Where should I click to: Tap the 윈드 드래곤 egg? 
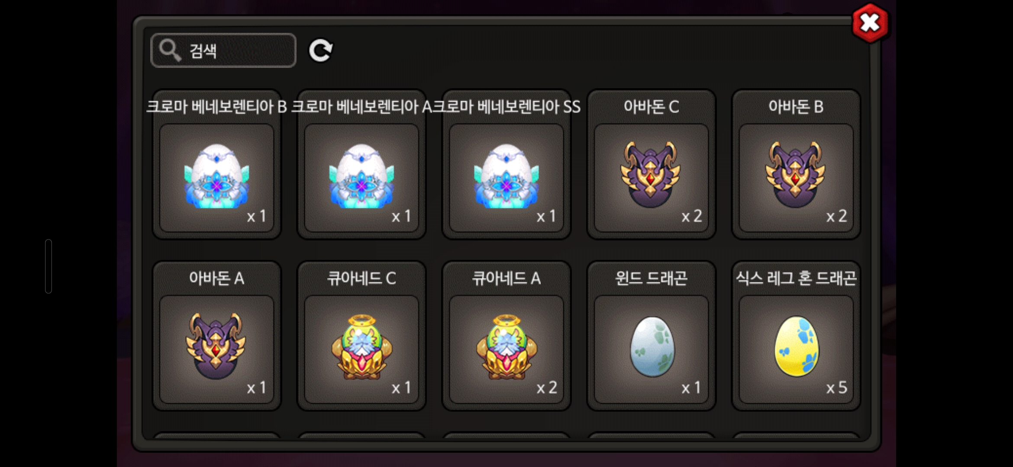pos(651,349)
